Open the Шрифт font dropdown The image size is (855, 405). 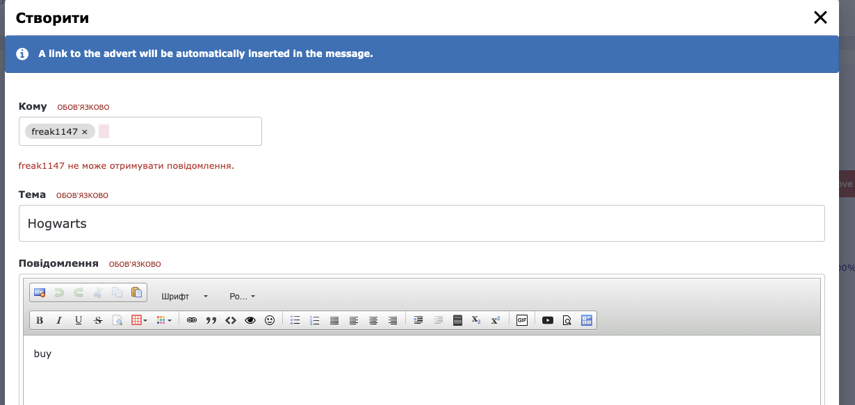coord(184,297)
